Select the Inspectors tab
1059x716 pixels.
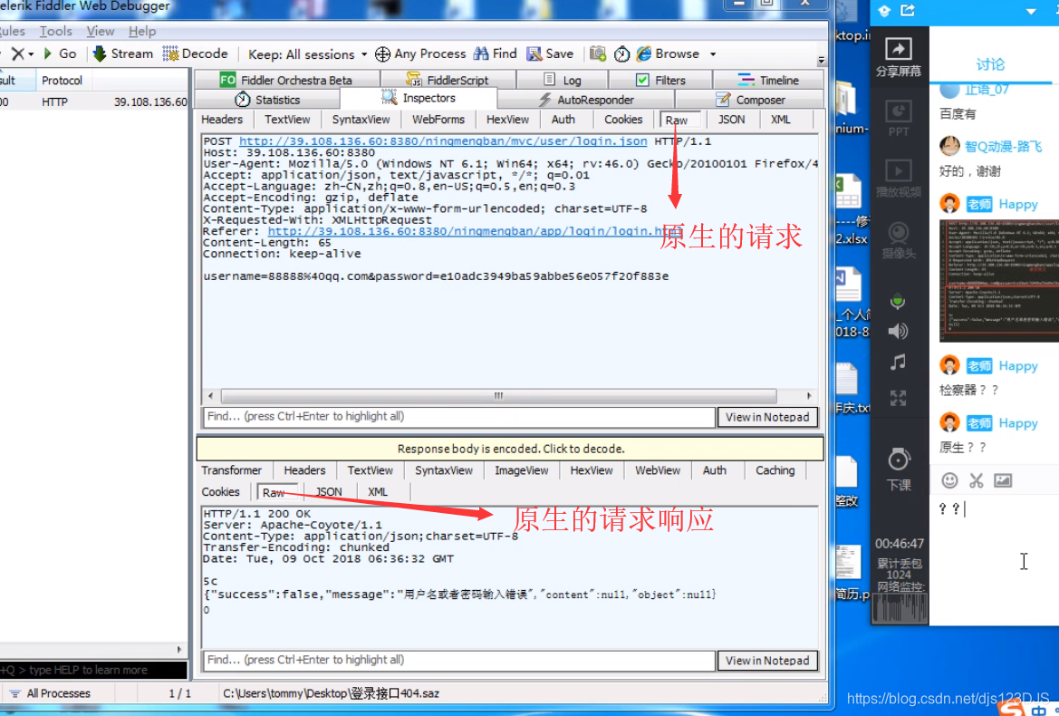coord(419,98)
